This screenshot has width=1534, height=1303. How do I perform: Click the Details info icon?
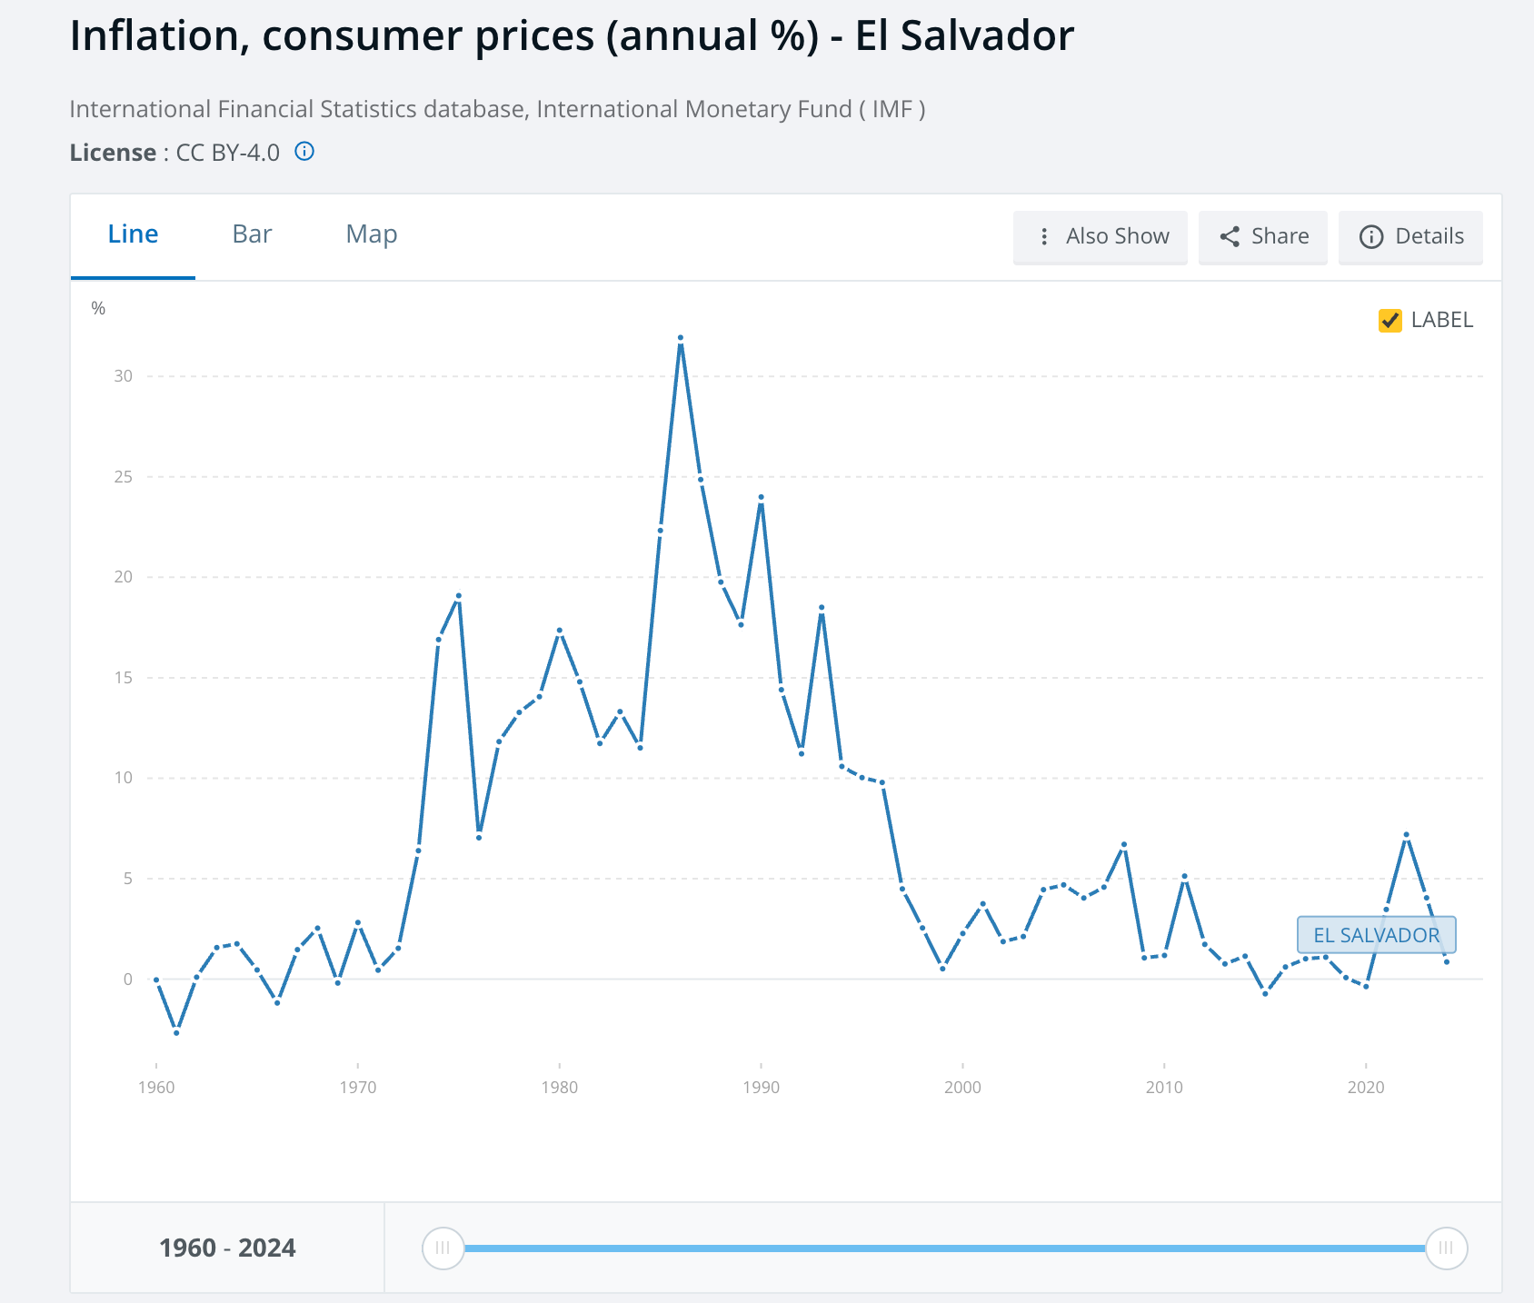(x=1370, y=237)
